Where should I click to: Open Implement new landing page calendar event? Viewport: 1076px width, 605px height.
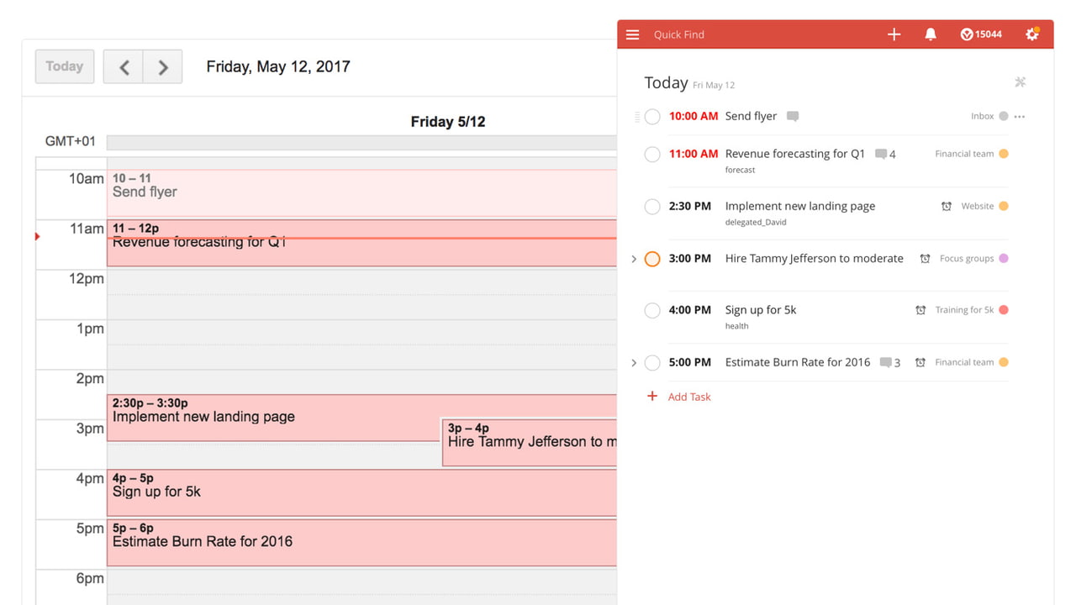[274, 418]
